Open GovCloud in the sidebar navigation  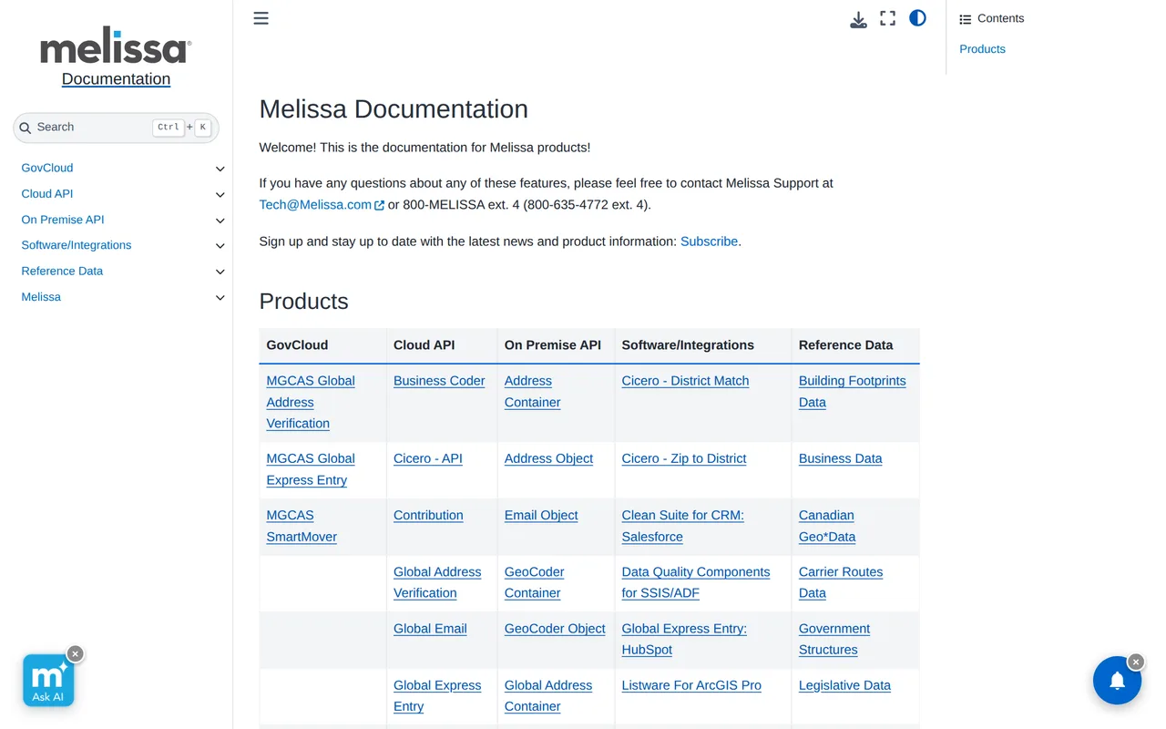pos(47,168)
